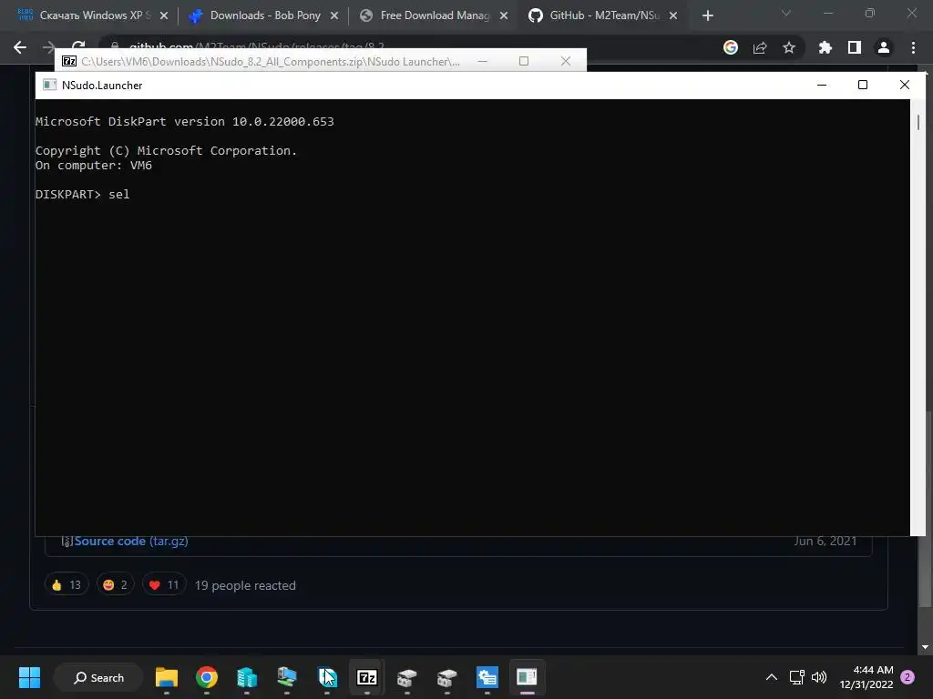
Task: Close the Free Download Manager tab
Action: point(504,15)
